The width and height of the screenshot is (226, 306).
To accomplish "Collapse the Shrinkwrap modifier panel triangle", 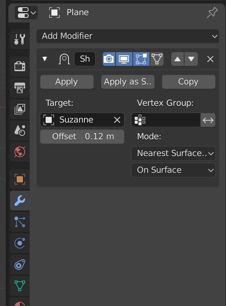I will 45,59.
